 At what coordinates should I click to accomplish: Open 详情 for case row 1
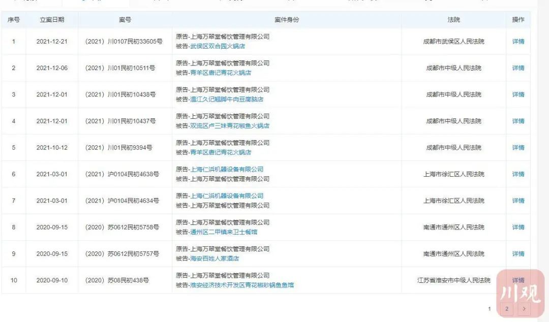518,41
